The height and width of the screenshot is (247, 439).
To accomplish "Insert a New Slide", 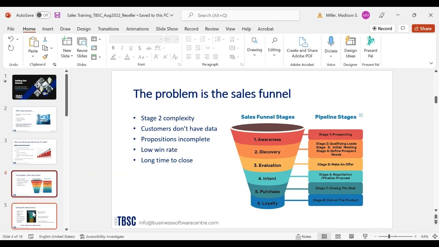I will click(x=67, y=47).
